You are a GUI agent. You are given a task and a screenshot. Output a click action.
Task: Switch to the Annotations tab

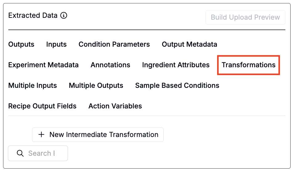click(110, 65)
